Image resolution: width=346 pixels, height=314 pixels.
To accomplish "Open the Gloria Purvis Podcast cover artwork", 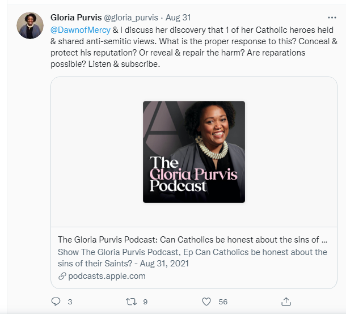I will (193, 151).
